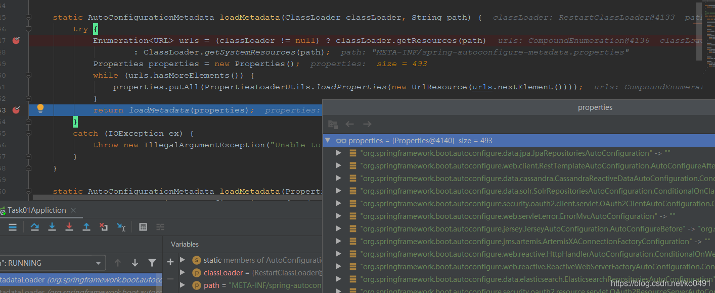Screen dimensions: 715x293
Task: Add a new watch with plus icon
Action: (x=170, y=261)
